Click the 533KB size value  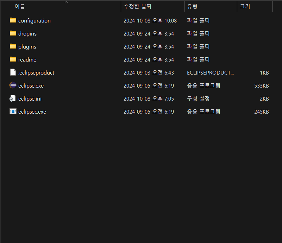pos(262,86)
